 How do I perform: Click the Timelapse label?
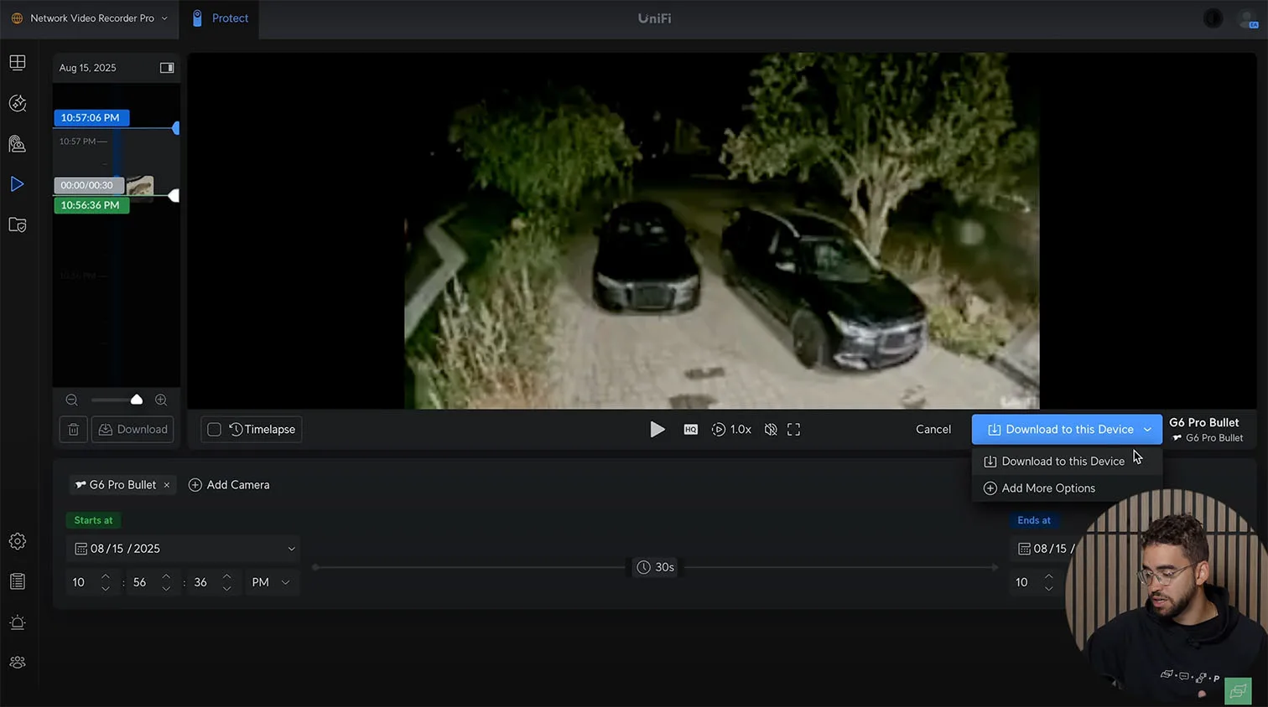(269, 430)
